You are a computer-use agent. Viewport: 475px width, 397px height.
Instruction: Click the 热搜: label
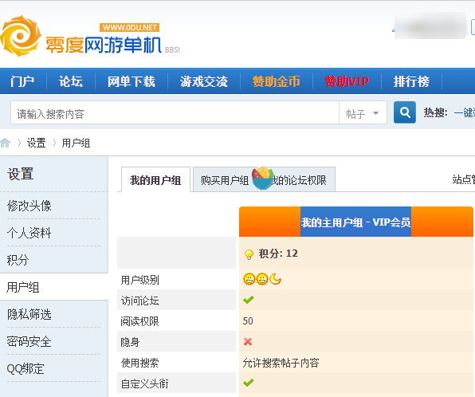[x=436, y=112]
